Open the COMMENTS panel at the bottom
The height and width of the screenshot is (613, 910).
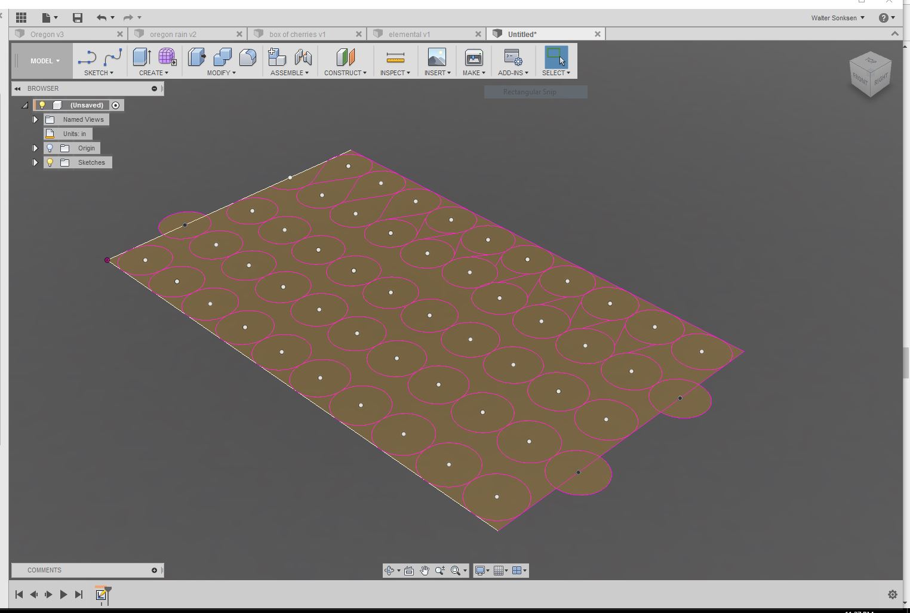43,570
